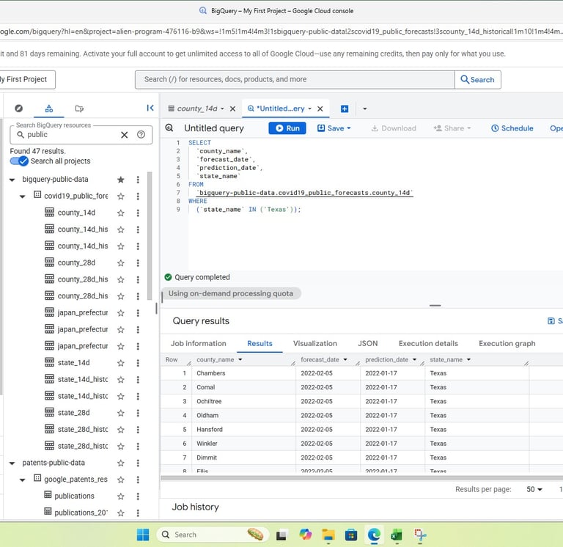The width and height of the screenshot is (563, 547).
Task: Open the state_name column menu
Action: (x=468, y=359)
